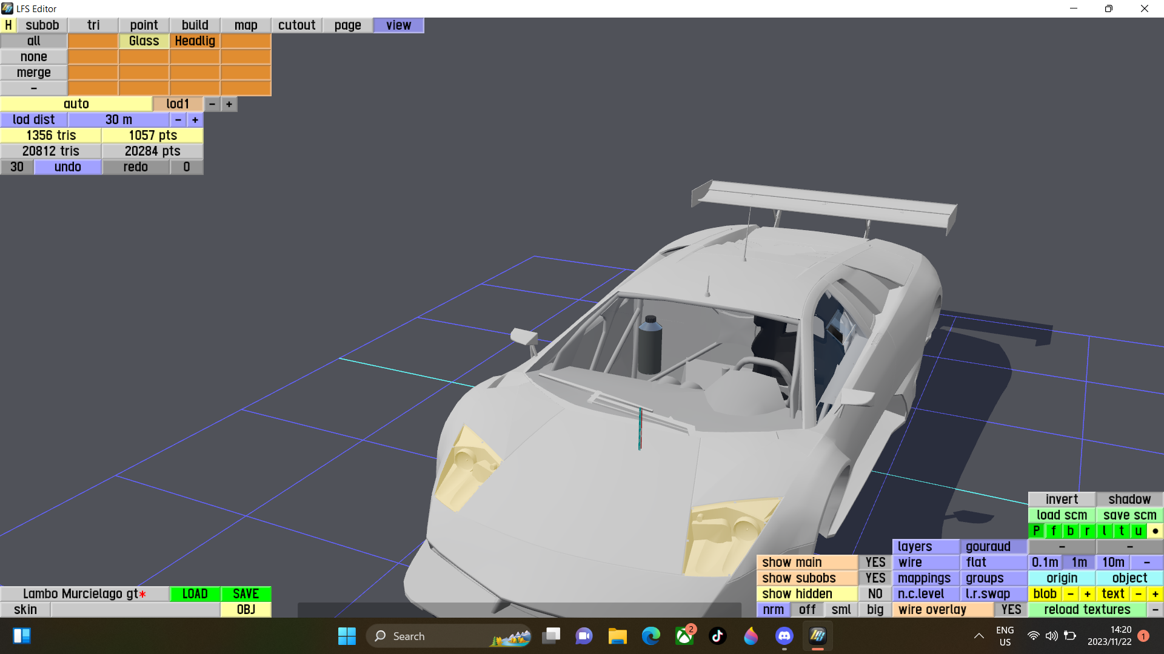Switch to the cutout tab

click(296, 25)
